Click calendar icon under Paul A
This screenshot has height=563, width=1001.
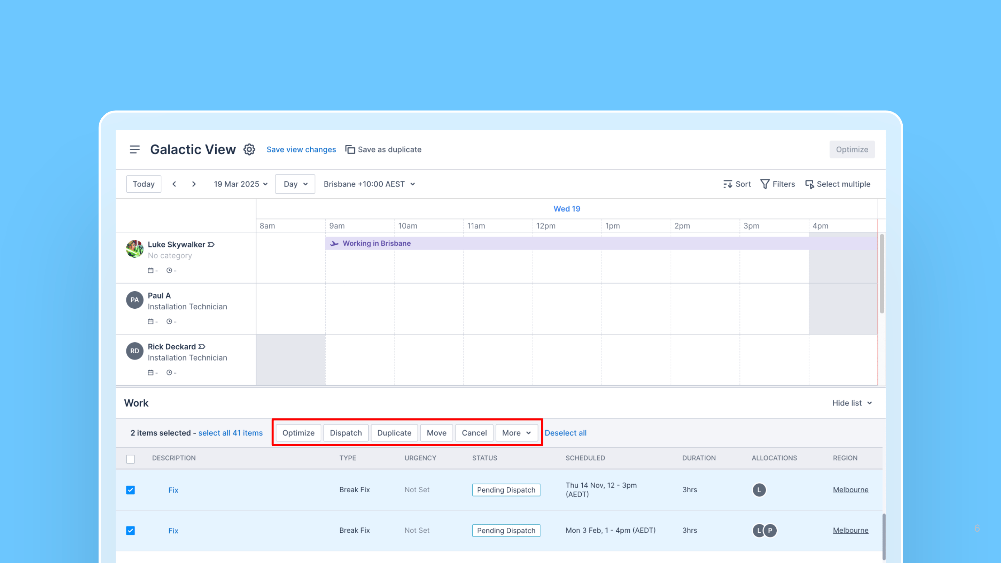click(x=150, y=322)
